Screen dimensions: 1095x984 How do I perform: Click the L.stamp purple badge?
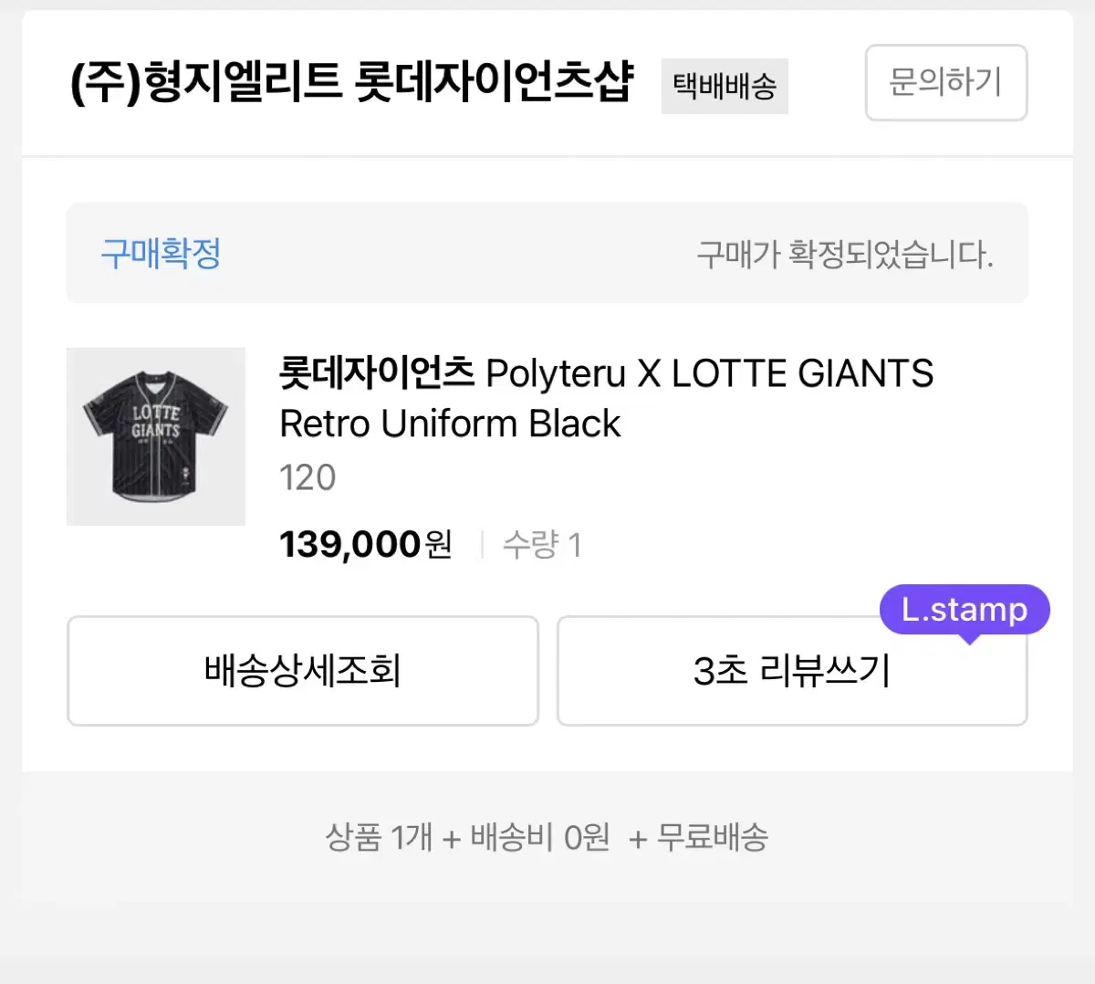[x=965, y=609]
